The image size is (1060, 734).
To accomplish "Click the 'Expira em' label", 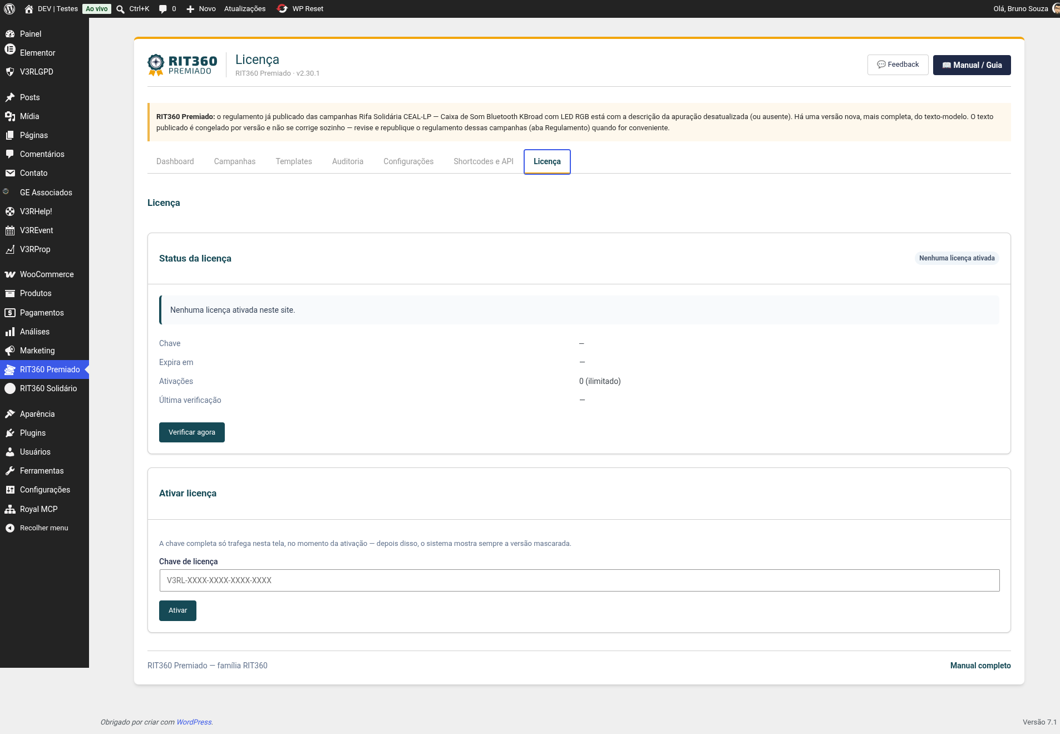I will (176, 362).
